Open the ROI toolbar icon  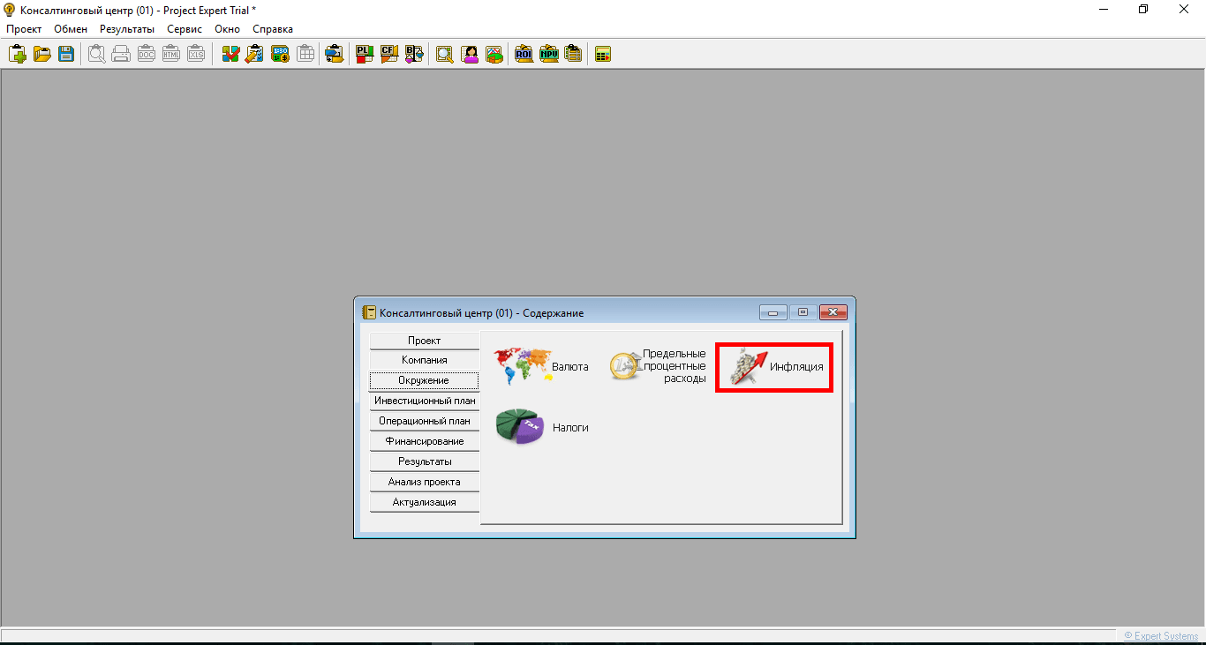click(524, 55)
